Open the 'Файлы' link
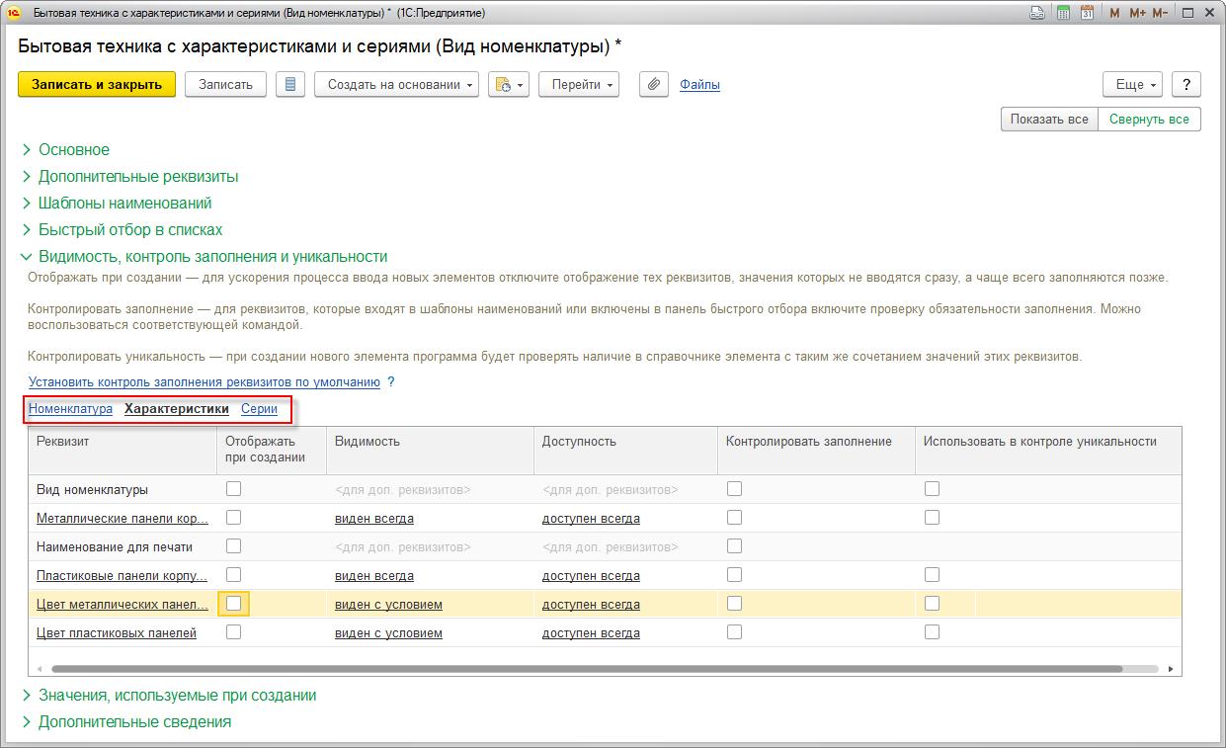1226x748 pixels. (699, 85)
